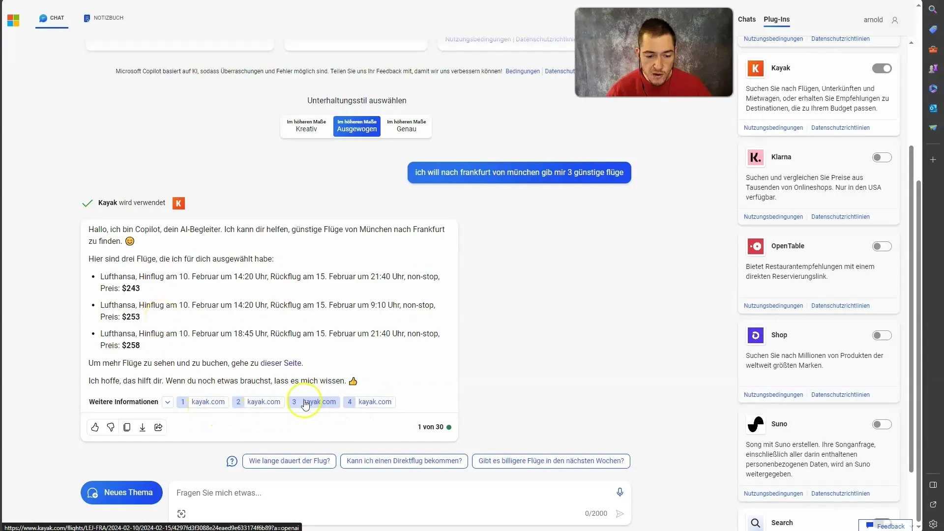Click the copy response icon
This screenshot has height=531, width=944.
126,427
